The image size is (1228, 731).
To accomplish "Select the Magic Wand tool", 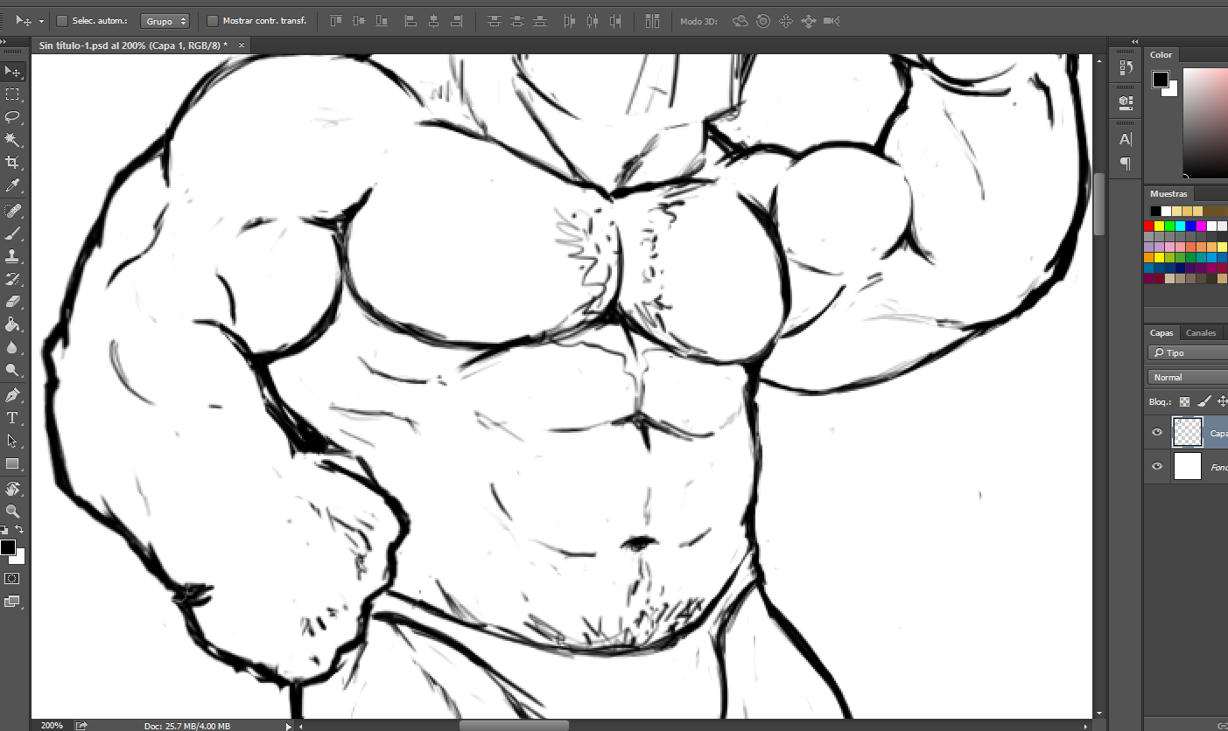I will coord(12,140).
